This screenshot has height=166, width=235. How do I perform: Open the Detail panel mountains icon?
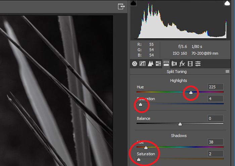[150, 64]
